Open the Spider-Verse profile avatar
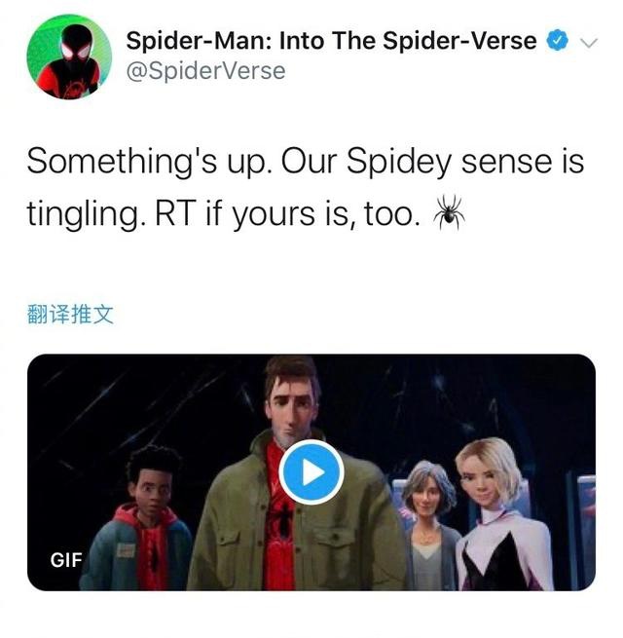 click(69, 56)
